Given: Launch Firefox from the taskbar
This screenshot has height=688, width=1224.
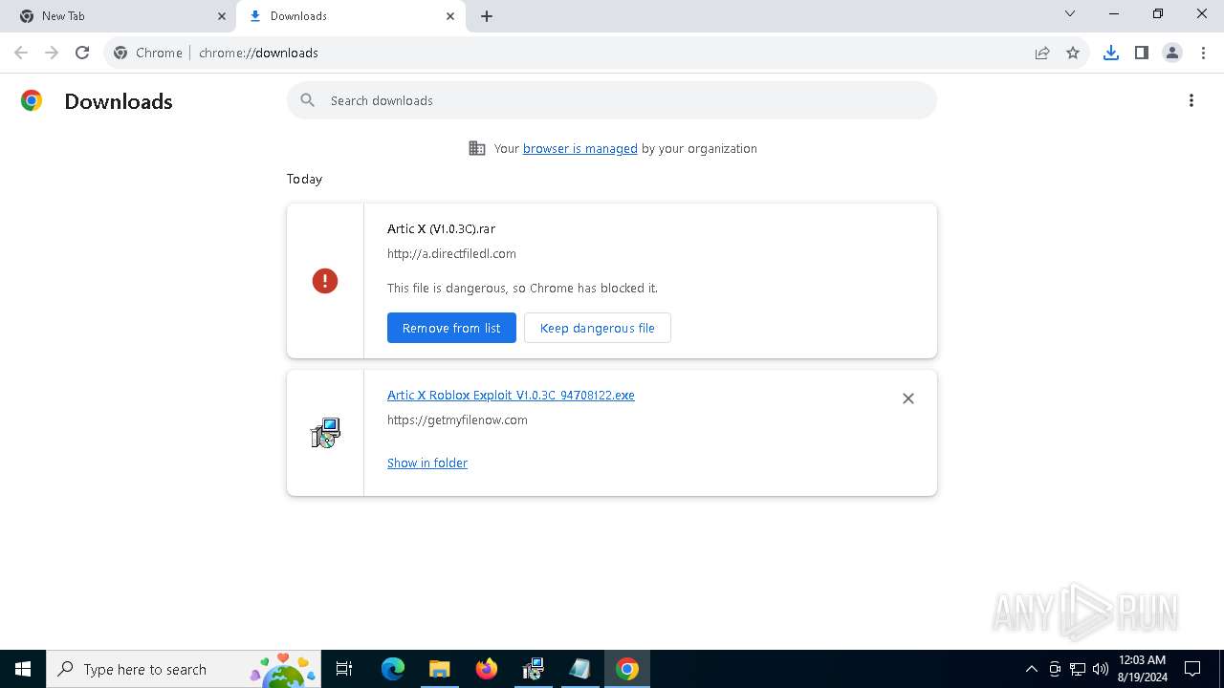Looking at the screenshot, I should point(487,669).
